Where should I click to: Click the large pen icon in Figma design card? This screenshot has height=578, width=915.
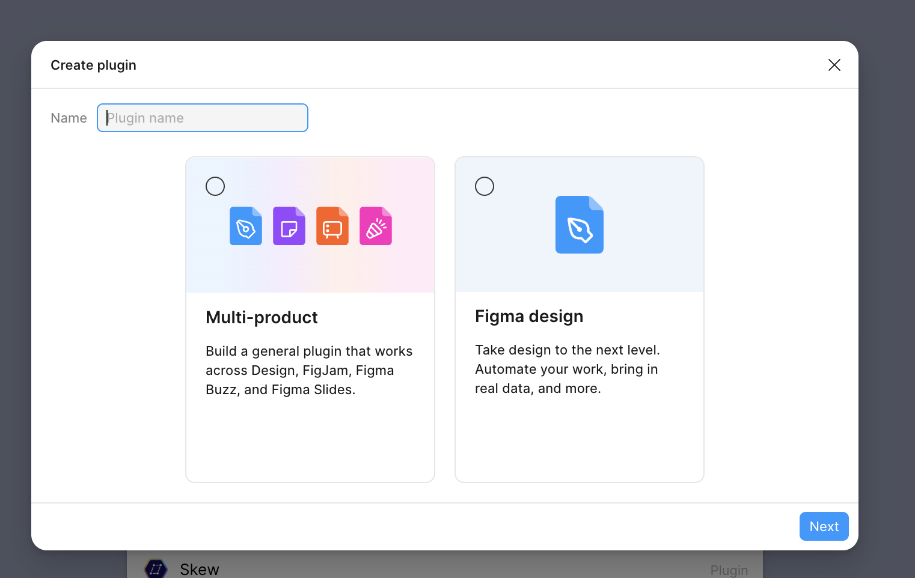coord(580,225)
